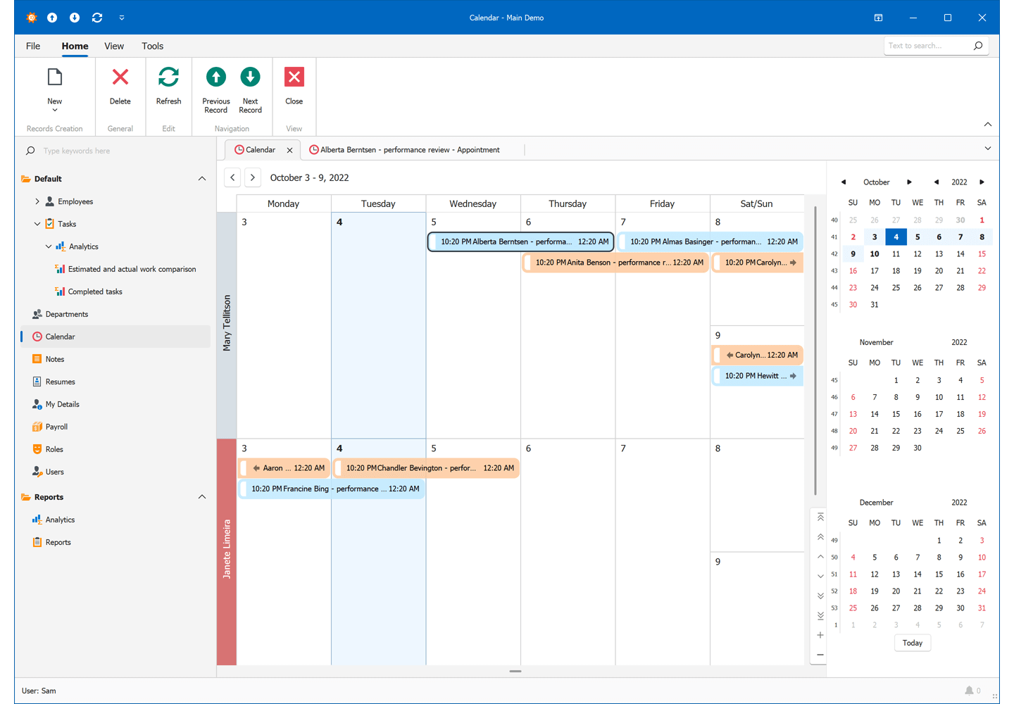Refresh the calendar view
This screenshot has width=1014, height=704.
168,77
